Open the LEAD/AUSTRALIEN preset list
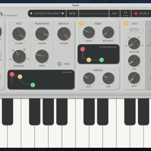 [46, 13]
